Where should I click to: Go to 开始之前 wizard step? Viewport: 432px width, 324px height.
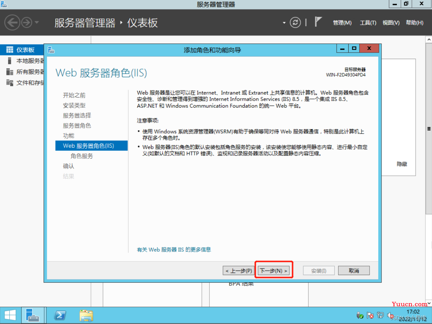(x=74, y=96)
